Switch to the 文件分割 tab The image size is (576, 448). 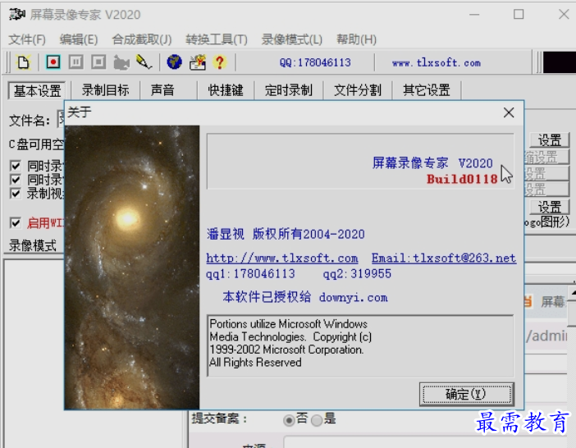pyautogui.click(x=358, y=90)
